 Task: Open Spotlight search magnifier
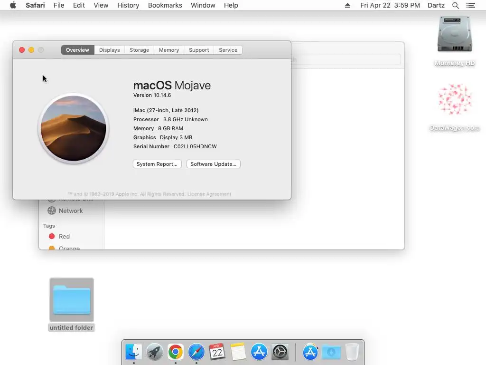tap(455, 5)
